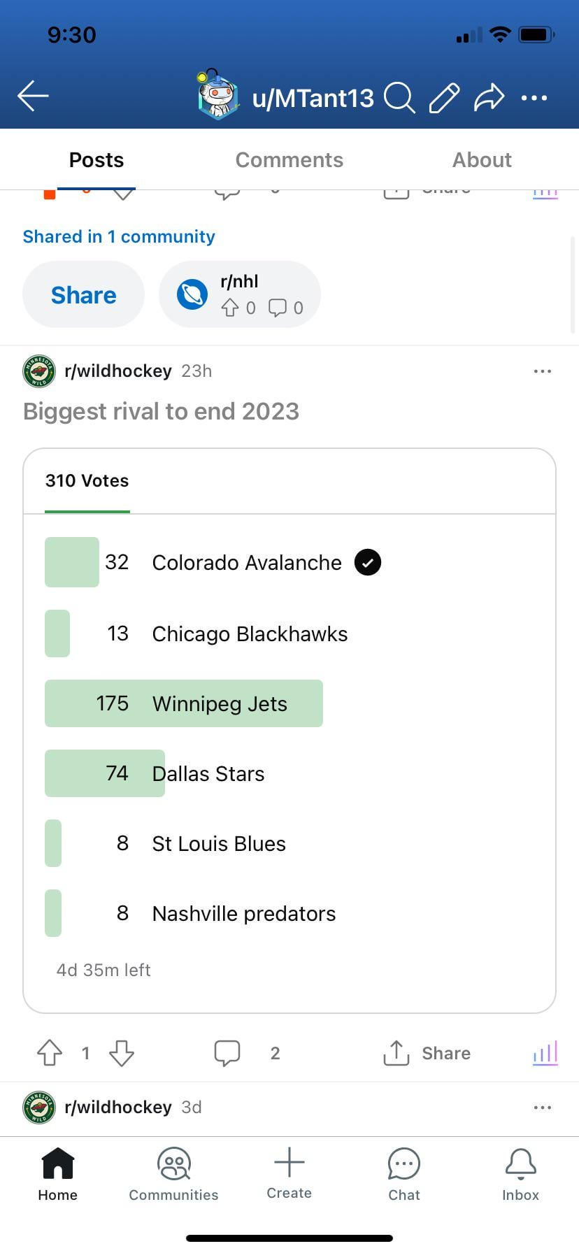Tap the pencil edit profile icon
Viewport: 579px width, 1253px height.
coord(444,98)
